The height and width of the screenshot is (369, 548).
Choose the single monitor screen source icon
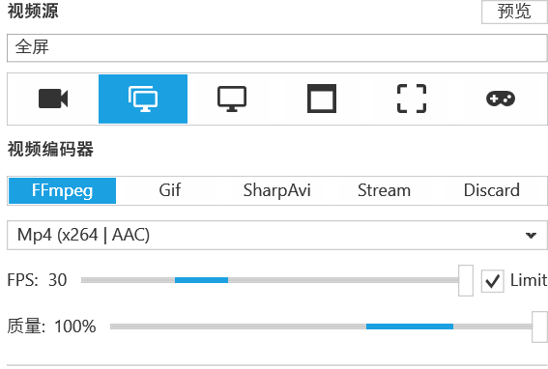pyautogui.click(x=232, y=99)
